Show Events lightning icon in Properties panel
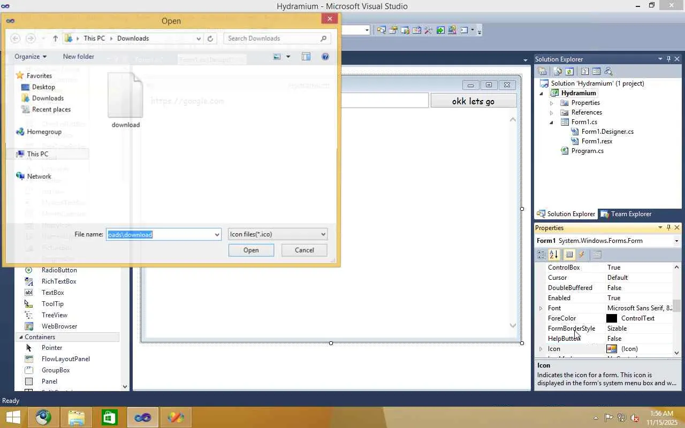The image size is (685, 428). [582, 255]
